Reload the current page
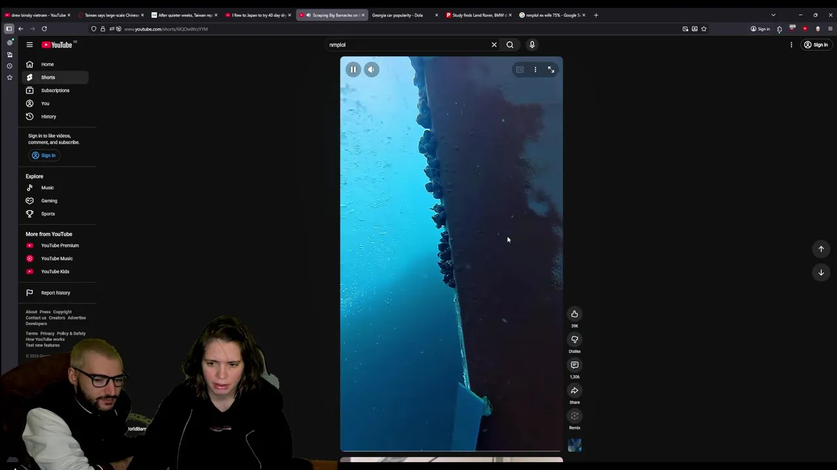This screenshot has height=470, width=837. coord(44,29)
